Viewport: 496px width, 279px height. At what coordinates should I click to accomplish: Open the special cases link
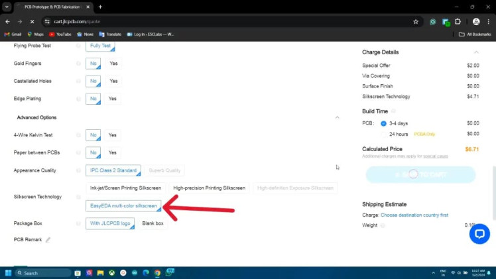435,156
